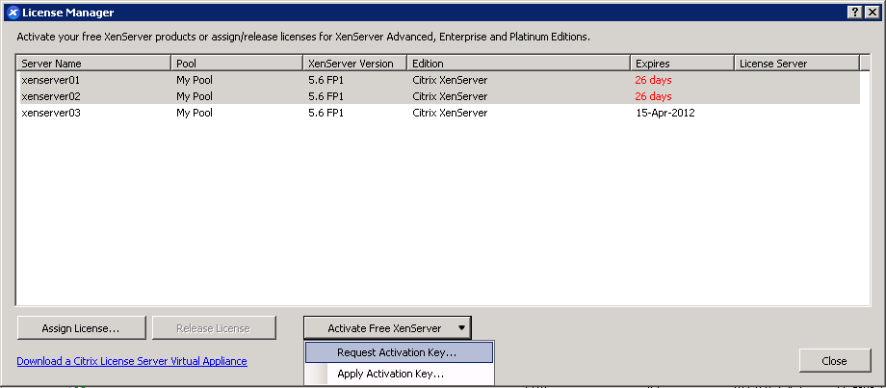Click the disabled Release License button
The height and width of the screenshot is (388, 886).
click(x=213, y=328)
